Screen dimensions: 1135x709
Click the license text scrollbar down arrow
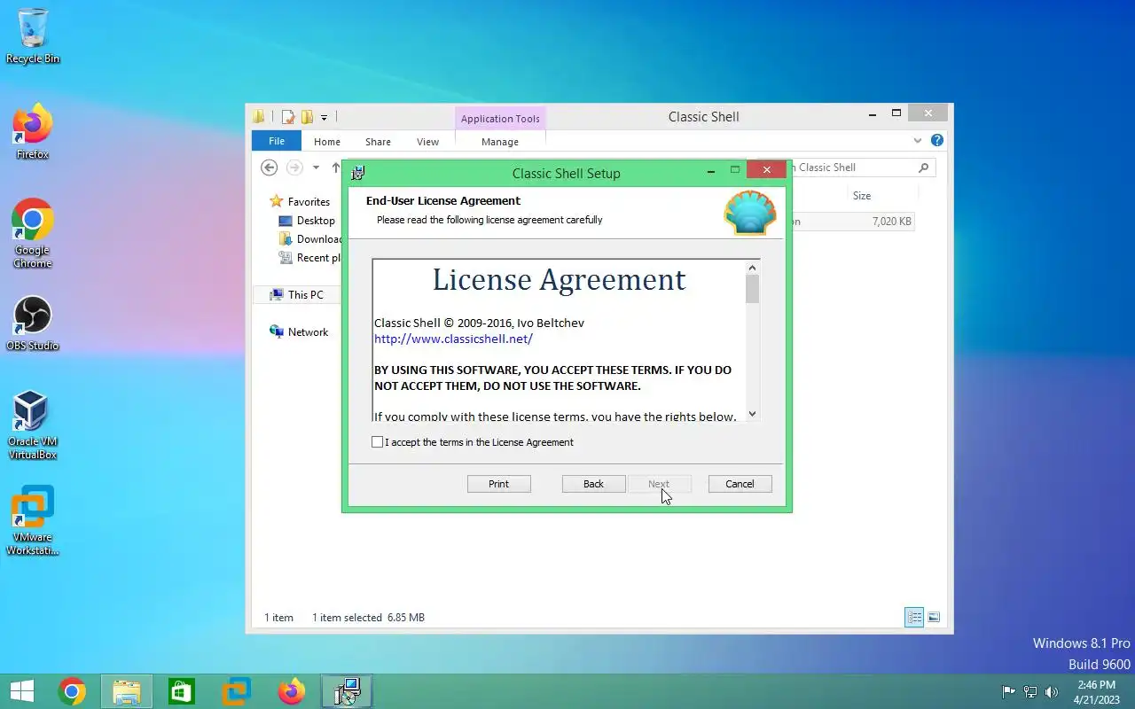coord(752,413)
